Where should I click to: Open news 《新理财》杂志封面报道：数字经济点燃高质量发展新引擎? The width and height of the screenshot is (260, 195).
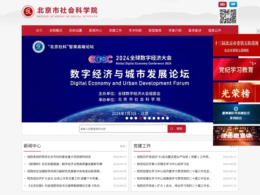(x=65, y=164)
